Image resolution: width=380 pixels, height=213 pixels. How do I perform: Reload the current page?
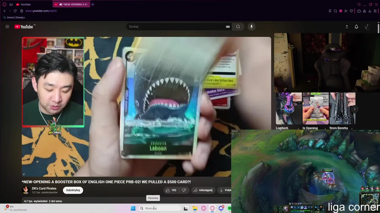(x=15, y=11)
